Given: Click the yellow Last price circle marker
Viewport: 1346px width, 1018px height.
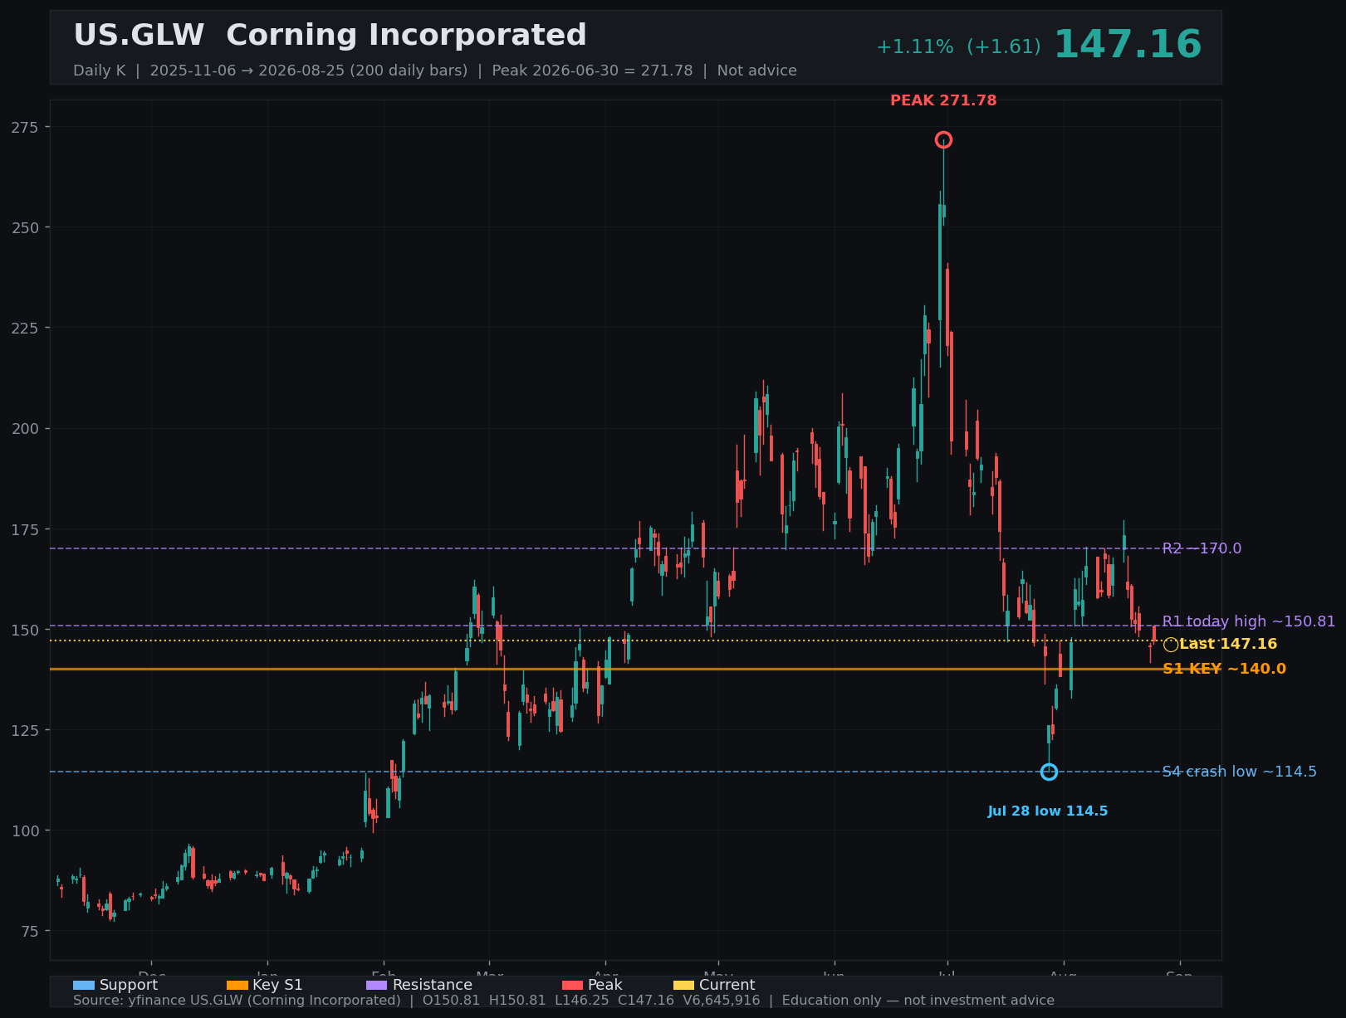Looking at the screenshot, I should click(1171, 645).
